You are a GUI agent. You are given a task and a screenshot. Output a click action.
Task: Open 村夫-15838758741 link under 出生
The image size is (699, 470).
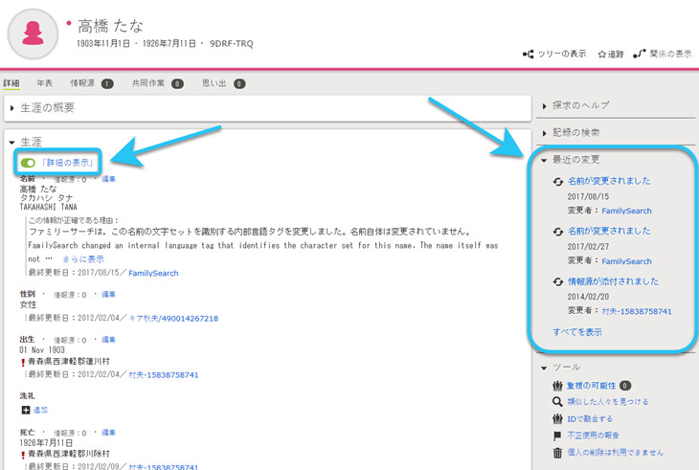coord(163,375)
